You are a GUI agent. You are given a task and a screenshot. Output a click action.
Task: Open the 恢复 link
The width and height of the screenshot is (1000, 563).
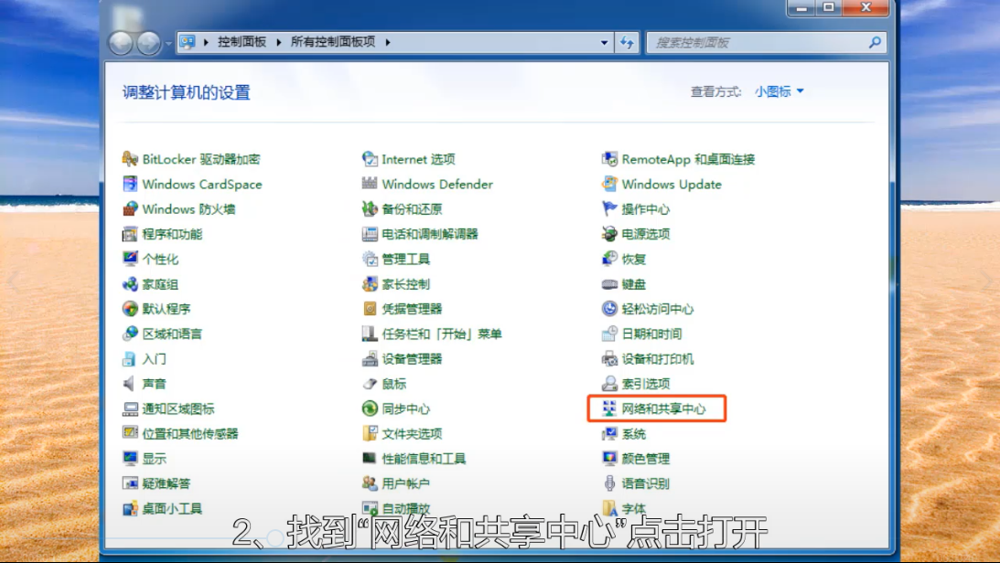point(634,260)
